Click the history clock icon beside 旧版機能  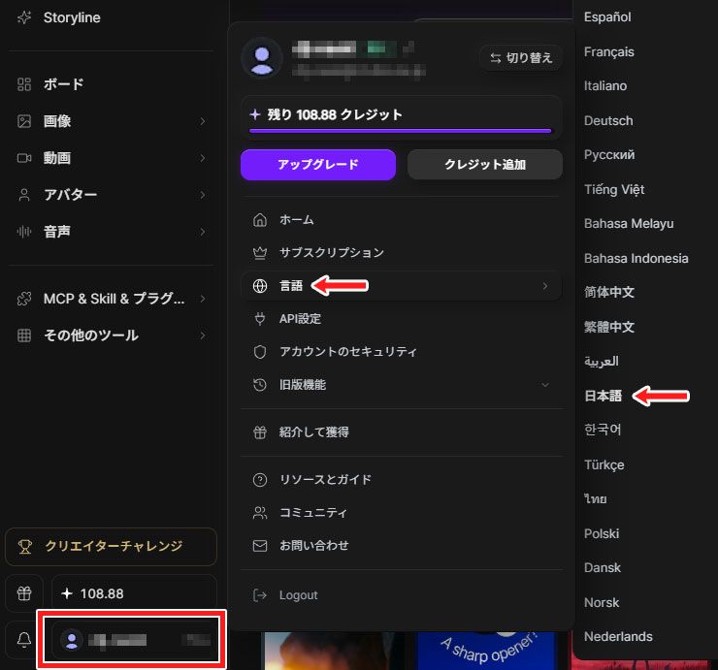(260, 385)
